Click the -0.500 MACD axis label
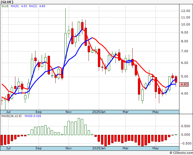Image resolution: width=193 pixels, height=155 pixels. tap(186, 143)
